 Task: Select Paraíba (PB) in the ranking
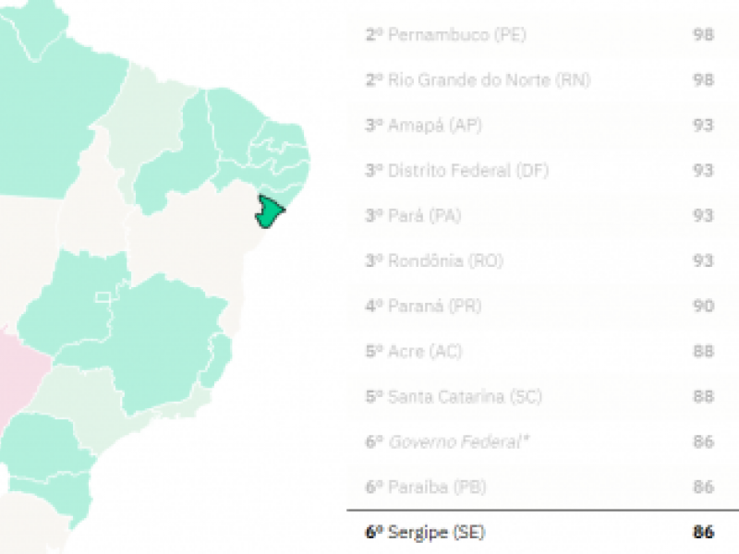(x=425, y=488)
